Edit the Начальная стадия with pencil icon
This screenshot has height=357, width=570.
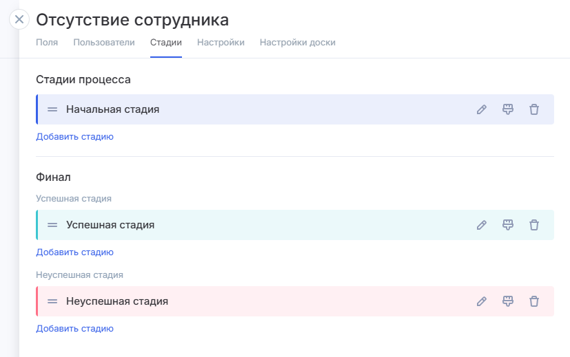click(482, 109)
